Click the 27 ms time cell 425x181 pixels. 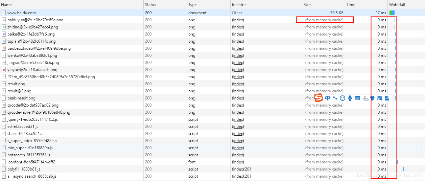coord(380,13)
